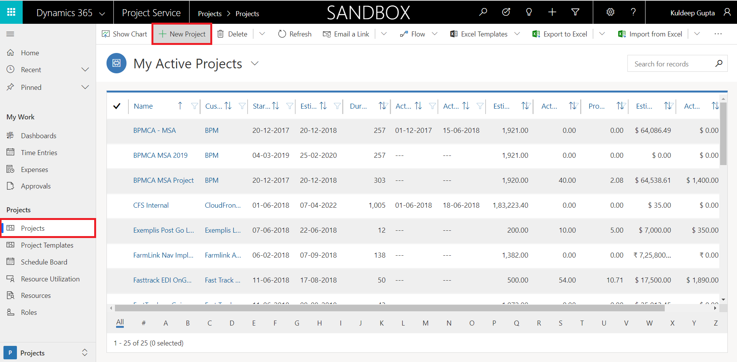Screen dimensions: 737x362
Task: Click the Projects breadcrumb first item
Action: tap(210, 13)
